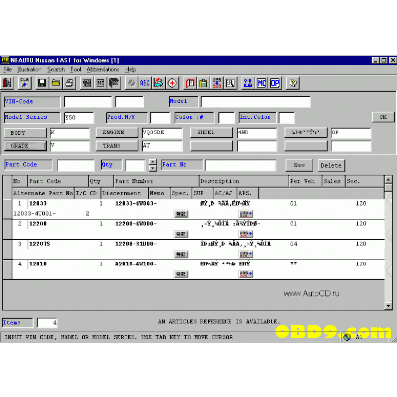The image size is (397, 397).
Task: Click the blue L/M person icon
Action: pyautogui.click(x=248, y=83)
